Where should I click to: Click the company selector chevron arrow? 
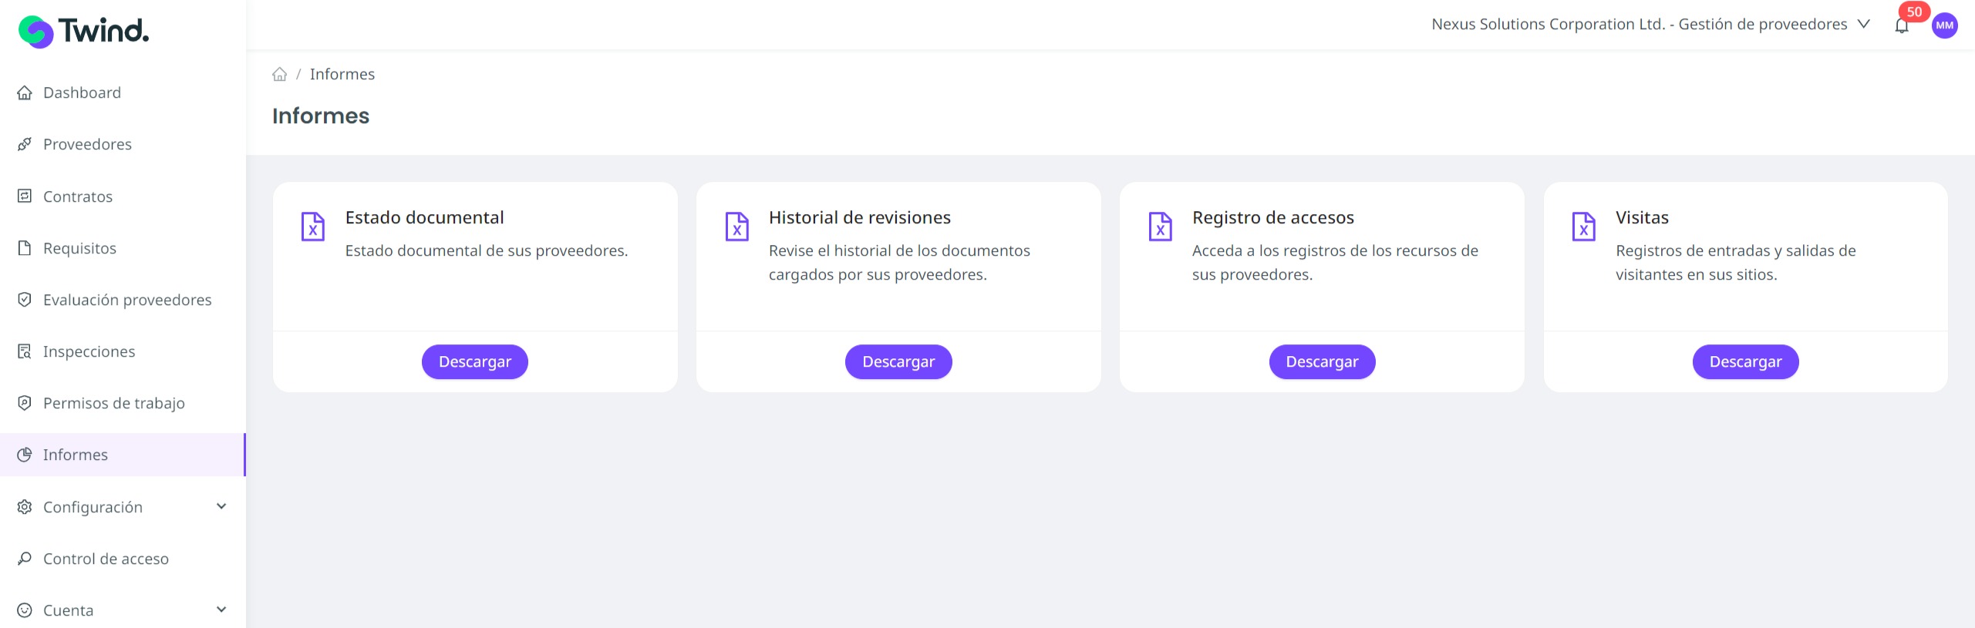coord(1864,24)
